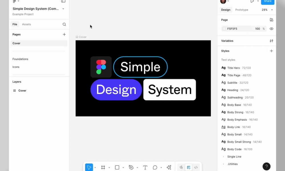Open the AI Actions sparkle tool
Viewport: 285px width, 171px height.
click(x=169, y=167)
